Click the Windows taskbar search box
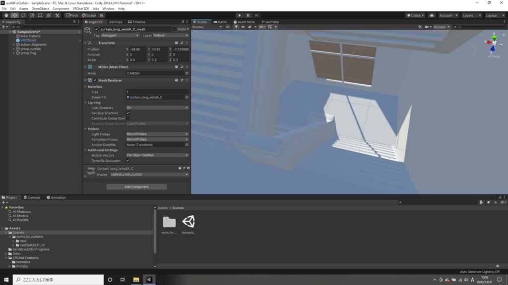This screenshot has height=285, width=508. pyautogui.click(x=59, y=280)
